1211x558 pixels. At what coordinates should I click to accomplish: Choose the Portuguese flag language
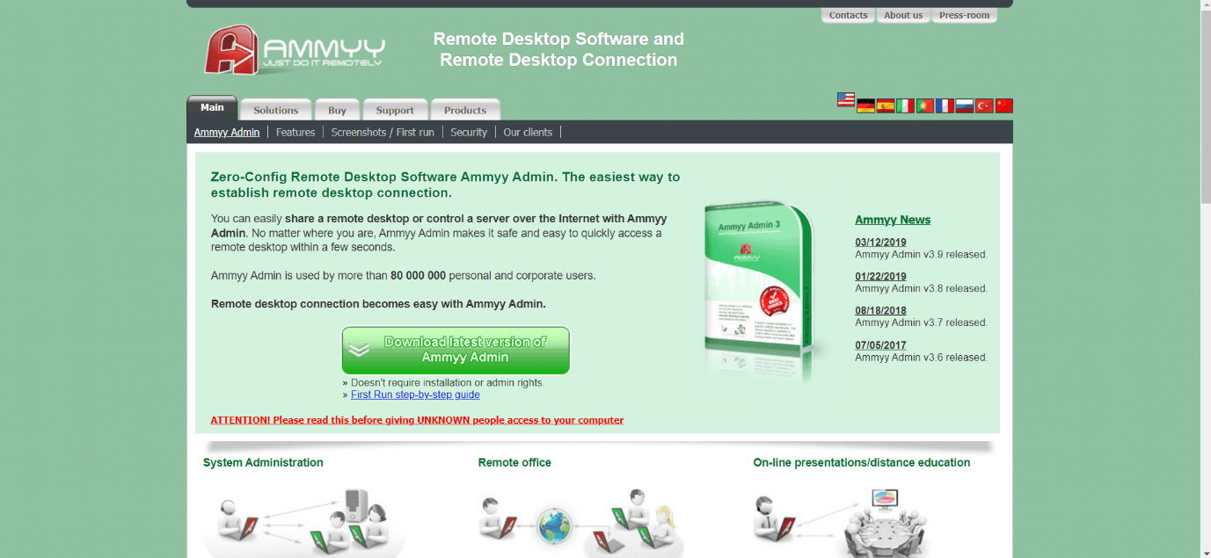point(925,105)
